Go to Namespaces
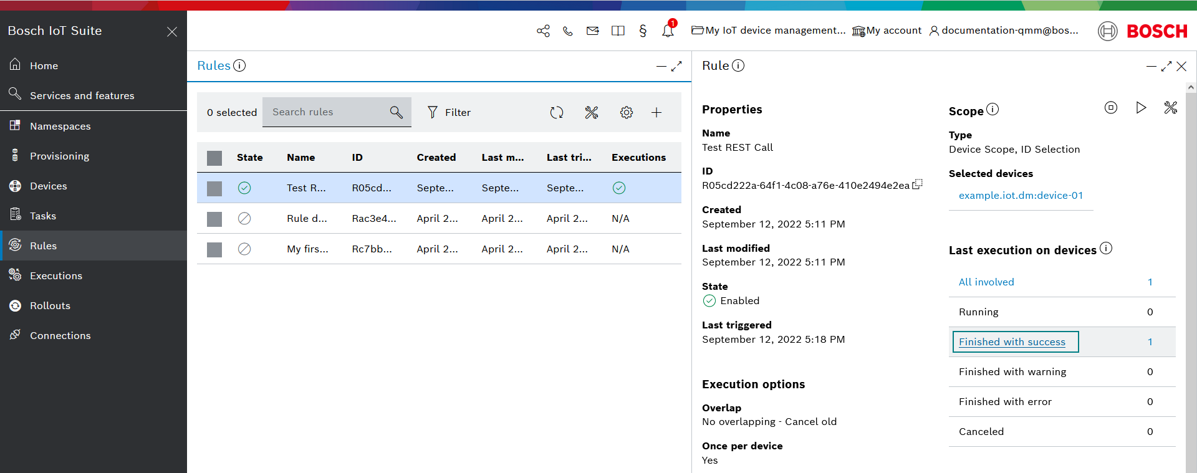This screenshot has width=1197, height=473. coord(94,126)
